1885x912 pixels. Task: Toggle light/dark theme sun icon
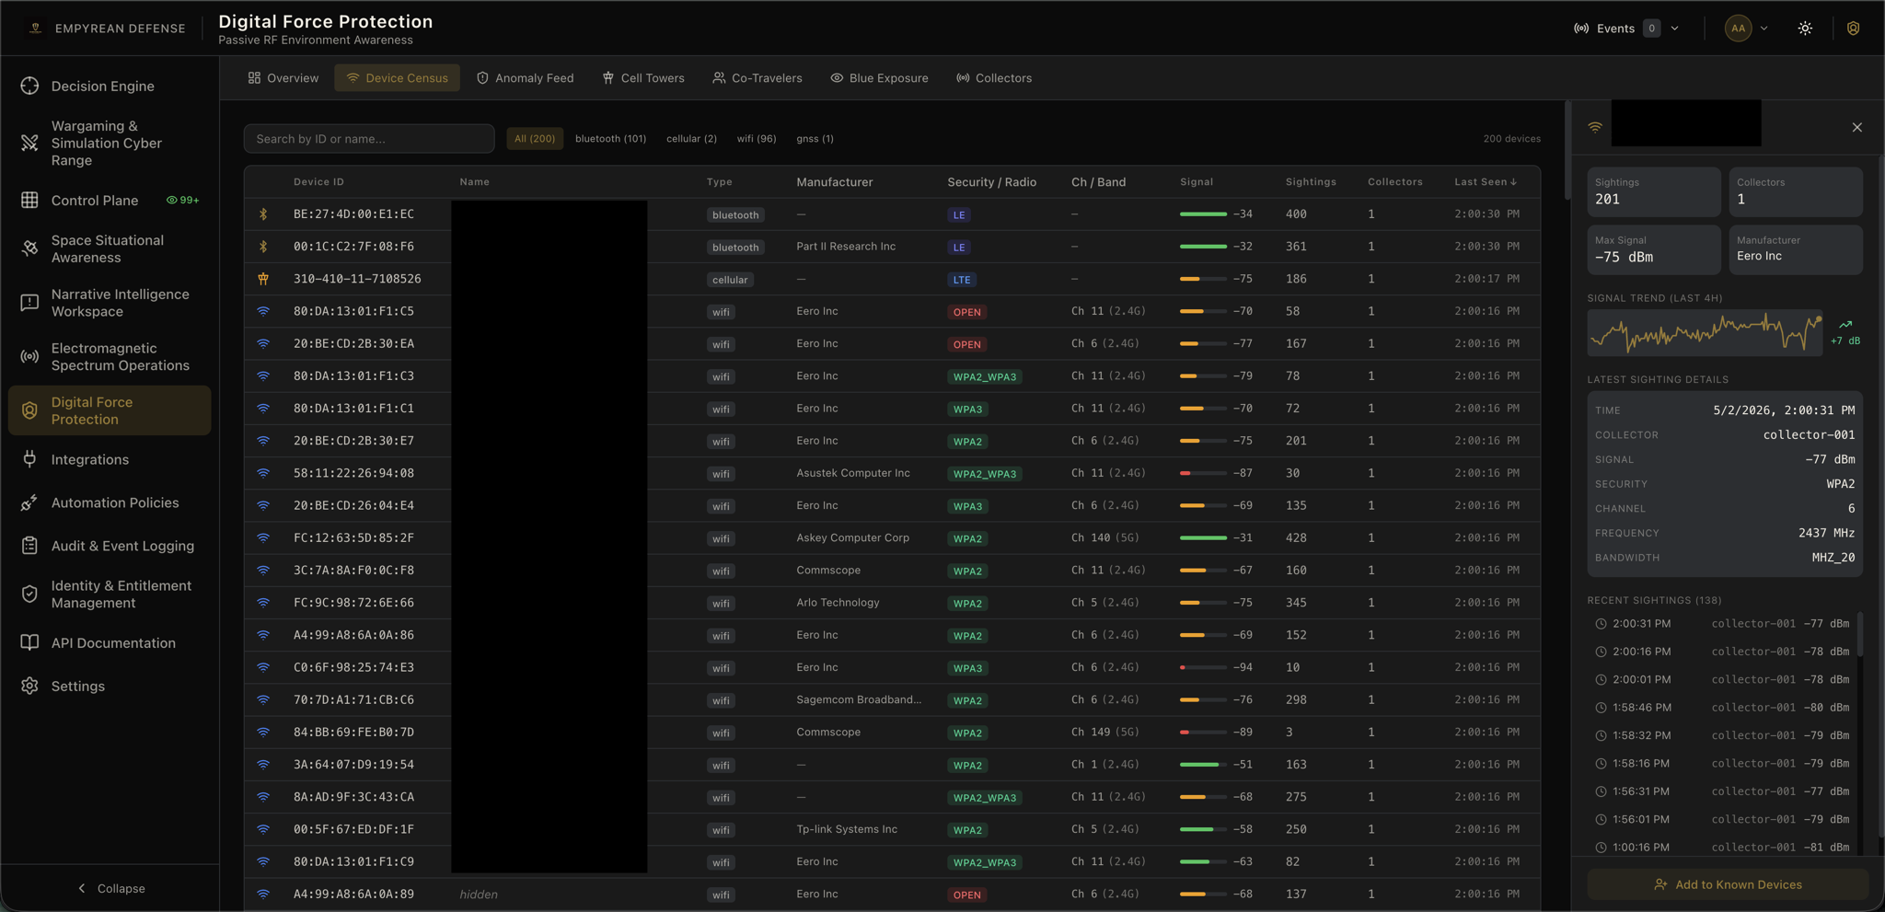(x=1805, y=29)
